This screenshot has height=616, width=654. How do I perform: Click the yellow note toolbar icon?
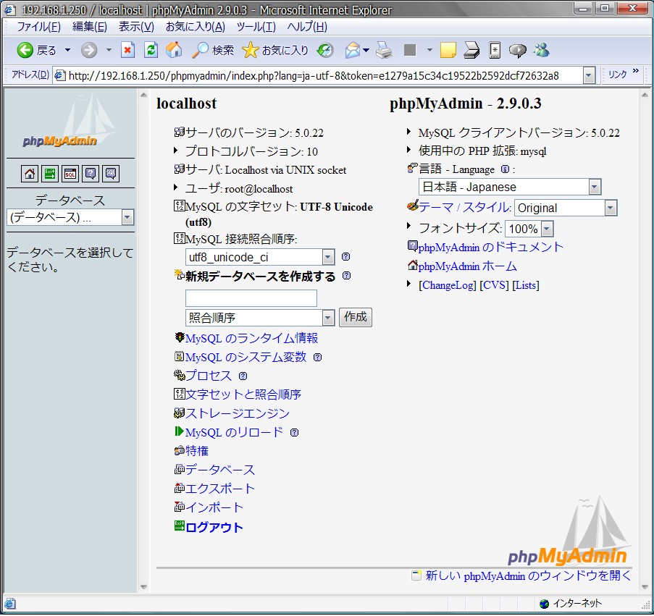click(448, 51)
